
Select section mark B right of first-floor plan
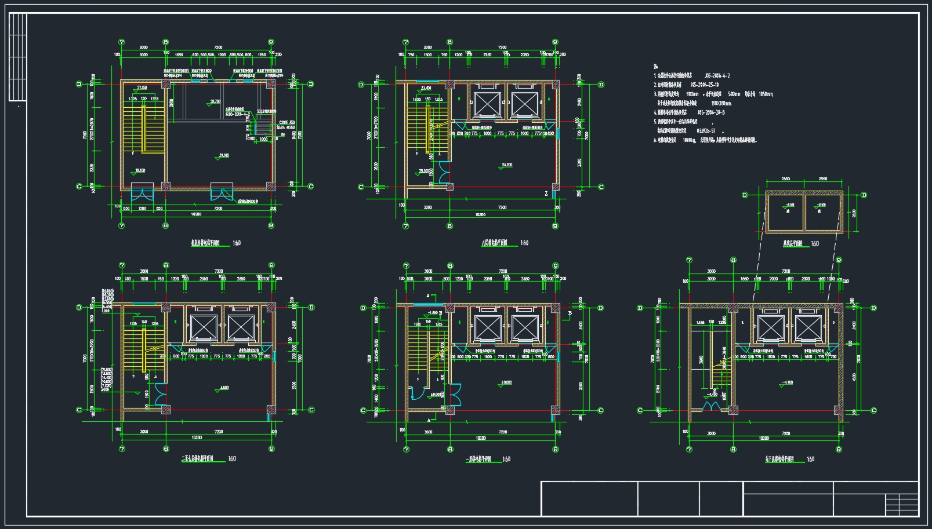point(570,313)
